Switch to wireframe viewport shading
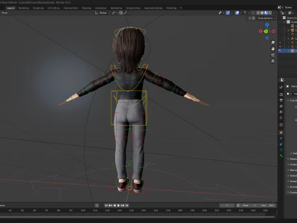 coord(258,13)
